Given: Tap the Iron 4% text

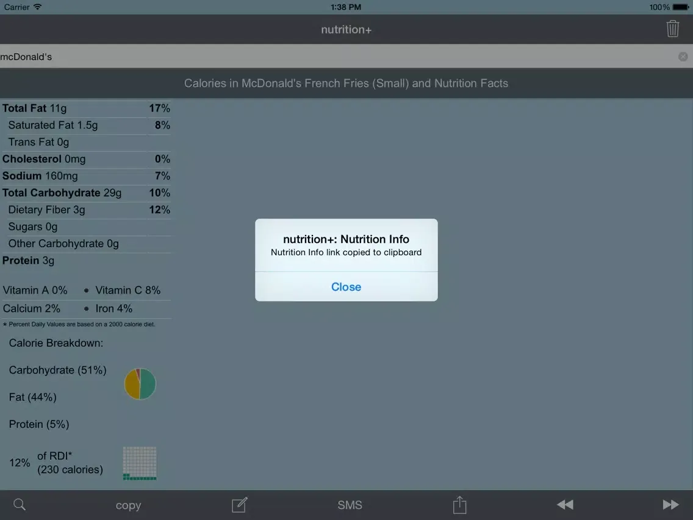Looking at the screenshot, I should tap(113, 309).
